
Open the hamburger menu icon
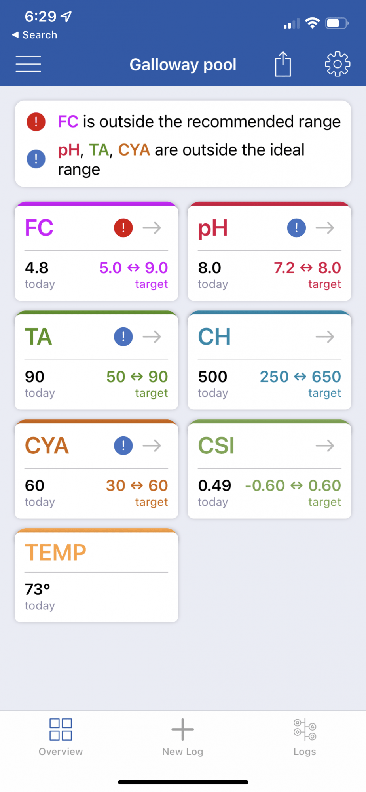[28, 64]
